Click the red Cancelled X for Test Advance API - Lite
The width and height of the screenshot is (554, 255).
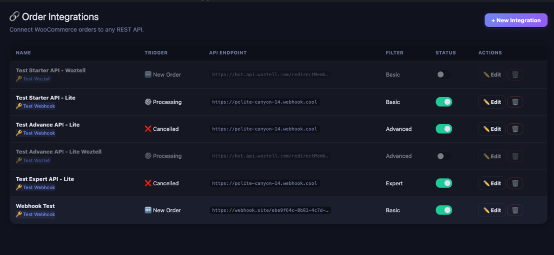pos(148,129)
